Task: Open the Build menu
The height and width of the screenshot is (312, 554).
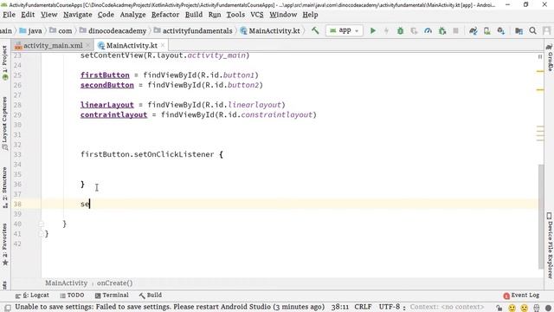Action: [194, 15]
